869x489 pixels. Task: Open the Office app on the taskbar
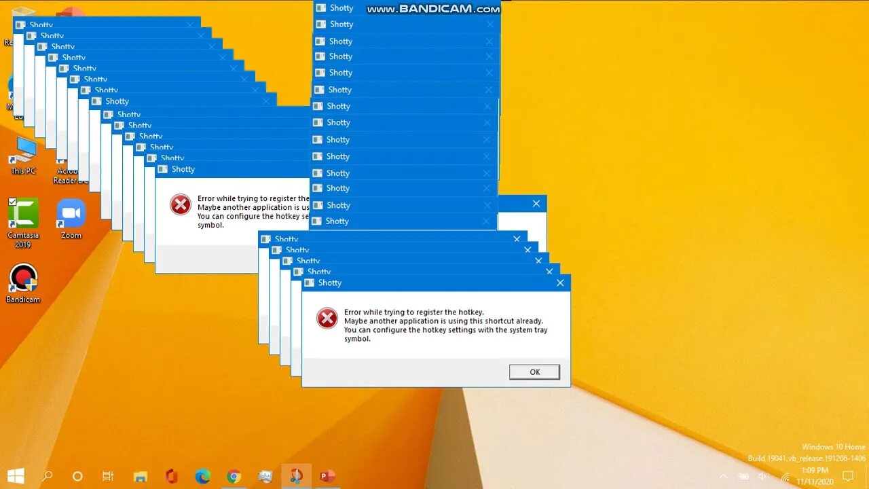tap(171, 476)
